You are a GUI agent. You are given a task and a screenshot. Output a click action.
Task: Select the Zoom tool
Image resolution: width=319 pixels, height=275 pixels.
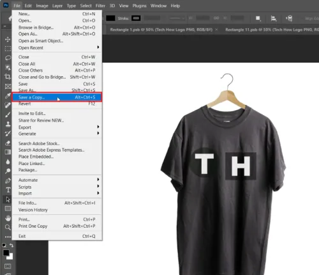coord(8,227)
